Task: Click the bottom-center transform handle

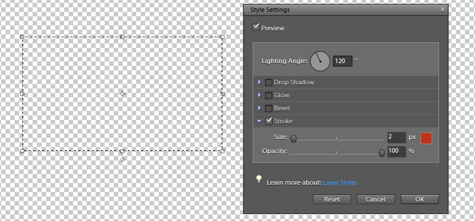Action: click(x=122, y=151)
